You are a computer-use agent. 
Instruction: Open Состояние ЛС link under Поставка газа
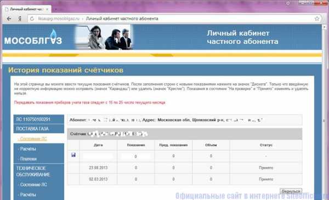[32, 139]
